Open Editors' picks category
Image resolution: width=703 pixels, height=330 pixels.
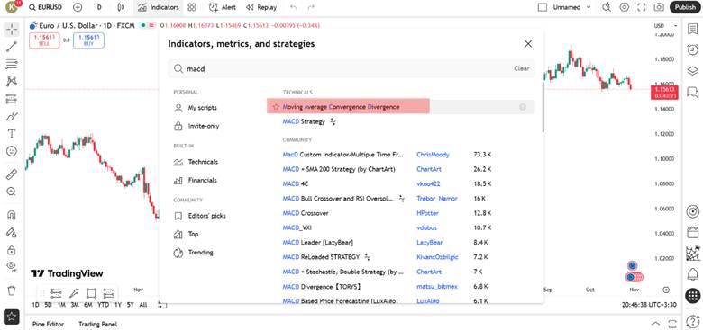pyautogui.click(x=200, y=216)
